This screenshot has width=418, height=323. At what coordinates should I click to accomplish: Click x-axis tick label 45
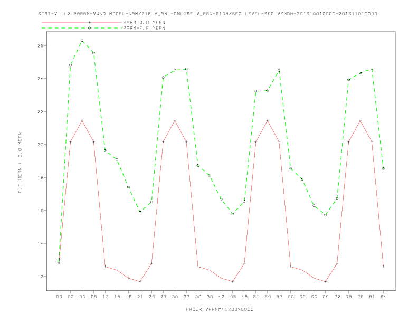(233, 297)
